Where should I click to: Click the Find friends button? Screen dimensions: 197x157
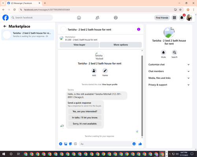tap(162, 18)
